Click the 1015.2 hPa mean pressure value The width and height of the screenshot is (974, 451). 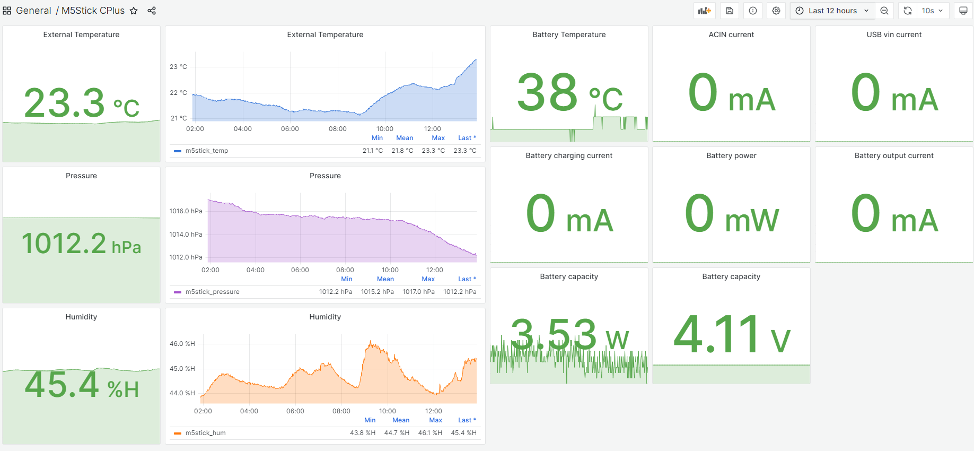[x=377, y=292]
